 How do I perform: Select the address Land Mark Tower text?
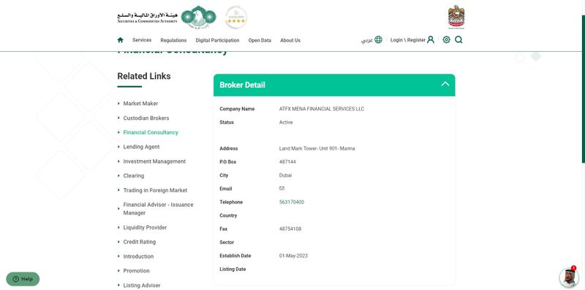(x=317, y=148)
